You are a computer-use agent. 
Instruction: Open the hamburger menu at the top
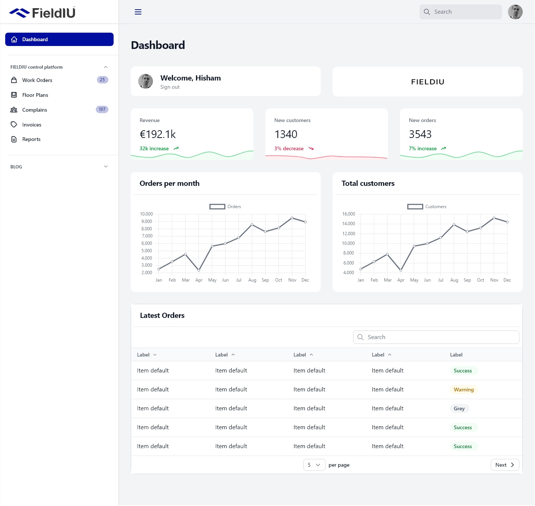[138, 12]
